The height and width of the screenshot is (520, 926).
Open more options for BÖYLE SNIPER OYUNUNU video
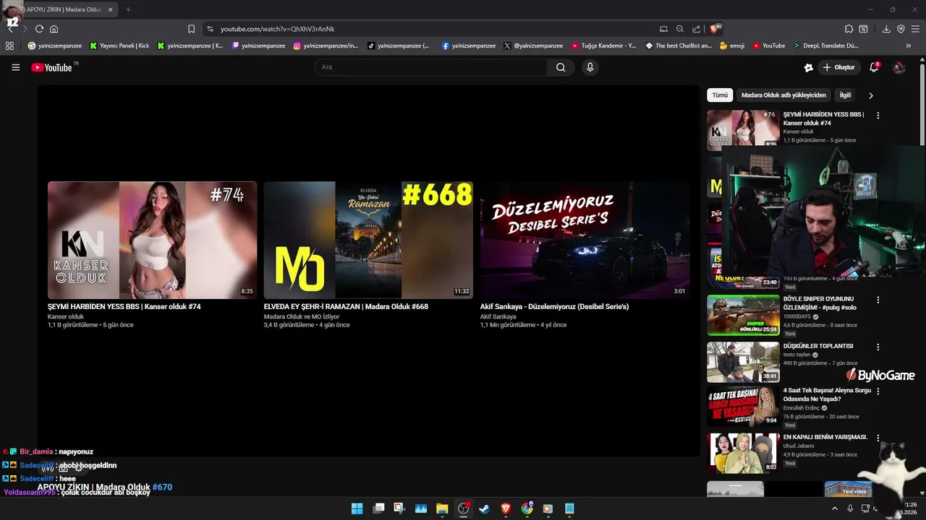coord(878,300)
